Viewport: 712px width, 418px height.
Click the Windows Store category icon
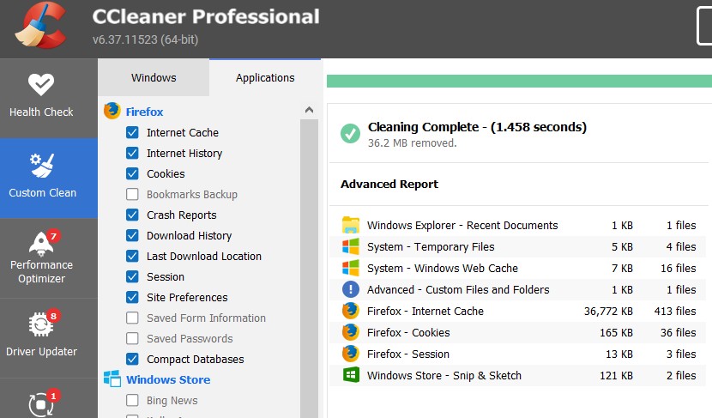(112, 379)
